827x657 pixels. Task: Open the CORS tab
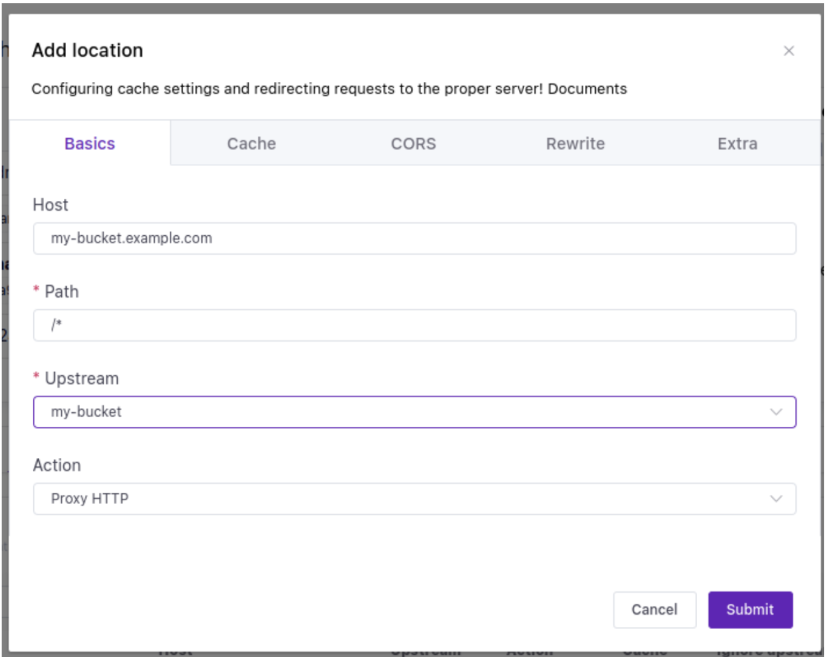click(413, 144)
